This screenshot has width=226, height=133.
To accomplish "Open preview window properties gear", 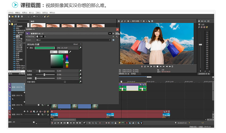I will coord(119,21).
